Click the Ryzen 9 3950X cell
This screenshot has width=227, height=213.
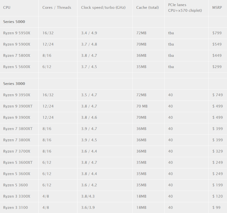[17, 95]
